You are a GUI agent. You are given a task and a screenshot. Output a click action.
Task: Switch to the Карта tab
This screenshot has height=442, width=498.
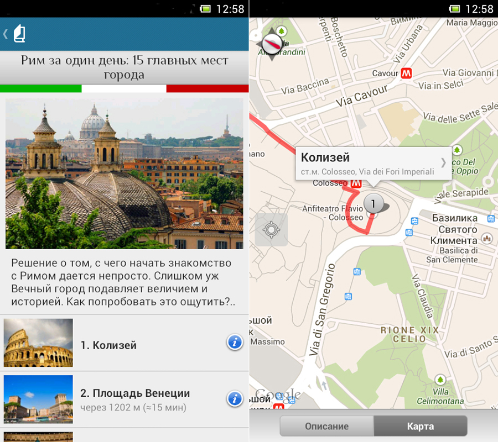(x=421, y=426)
